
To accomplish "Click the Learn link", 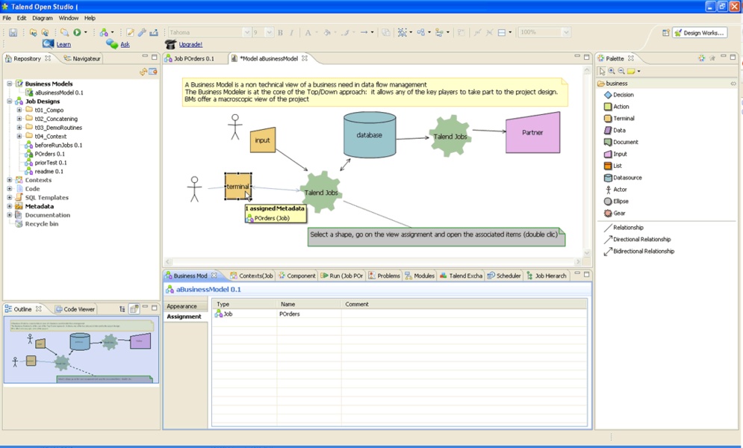I will point(63,45).
